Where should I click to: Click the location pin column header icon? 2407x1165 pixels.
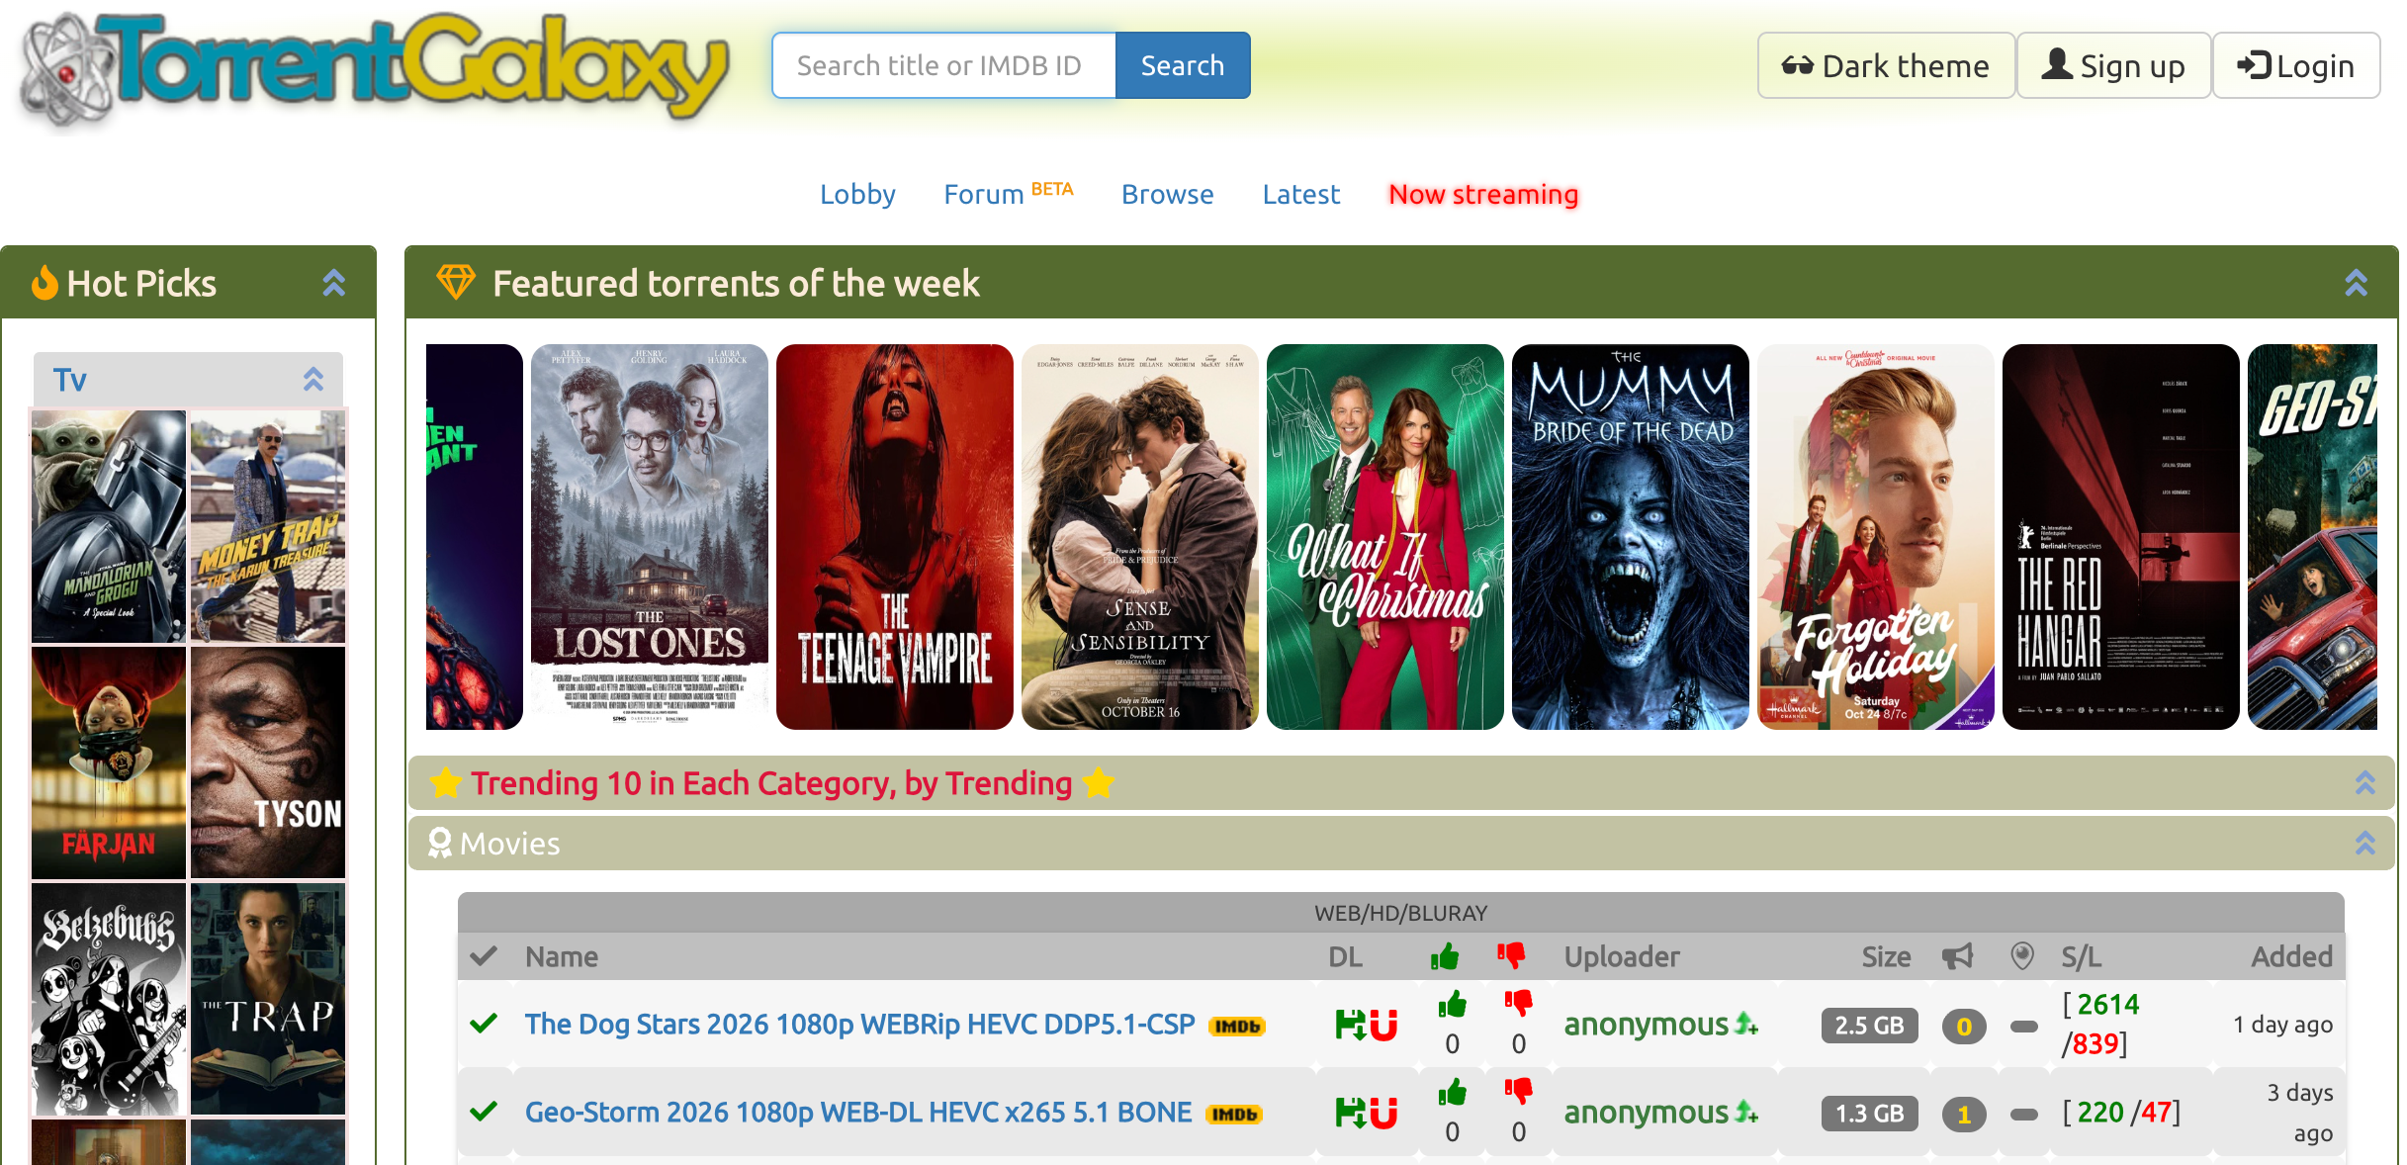[x=2022, y=956]
